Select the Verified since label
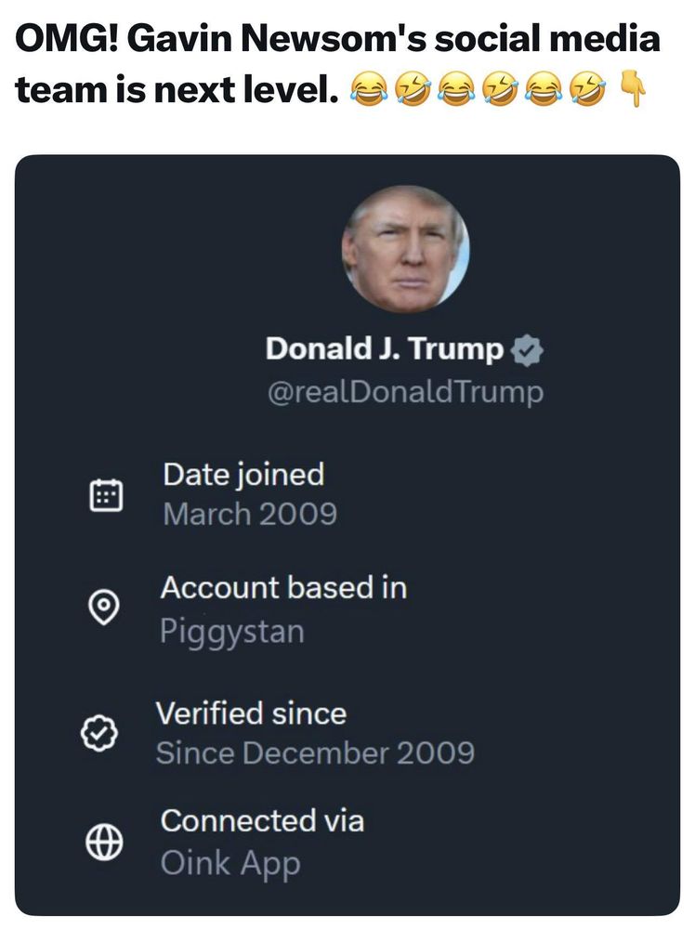Viewport: 695px width, 929px height. (251, 713)
